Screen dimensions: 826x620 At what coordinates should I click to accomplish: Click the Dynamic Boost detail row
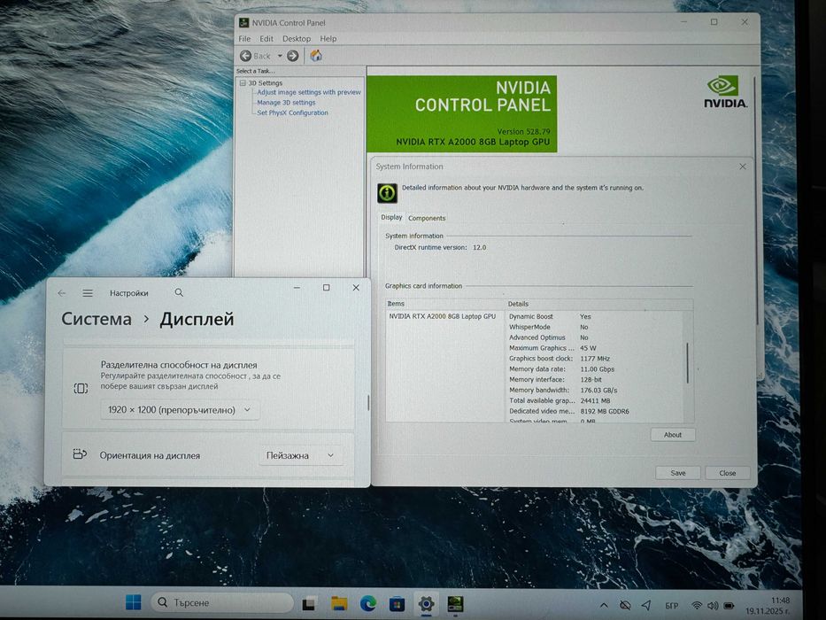coord(595,316)
